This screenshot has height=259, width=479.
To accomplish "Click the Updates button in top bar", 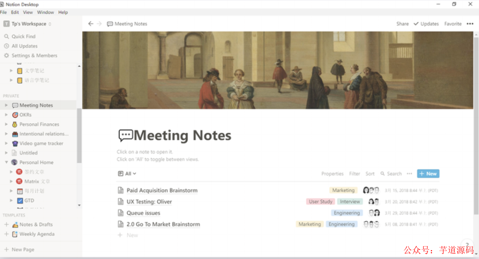I will pos(426,24).
